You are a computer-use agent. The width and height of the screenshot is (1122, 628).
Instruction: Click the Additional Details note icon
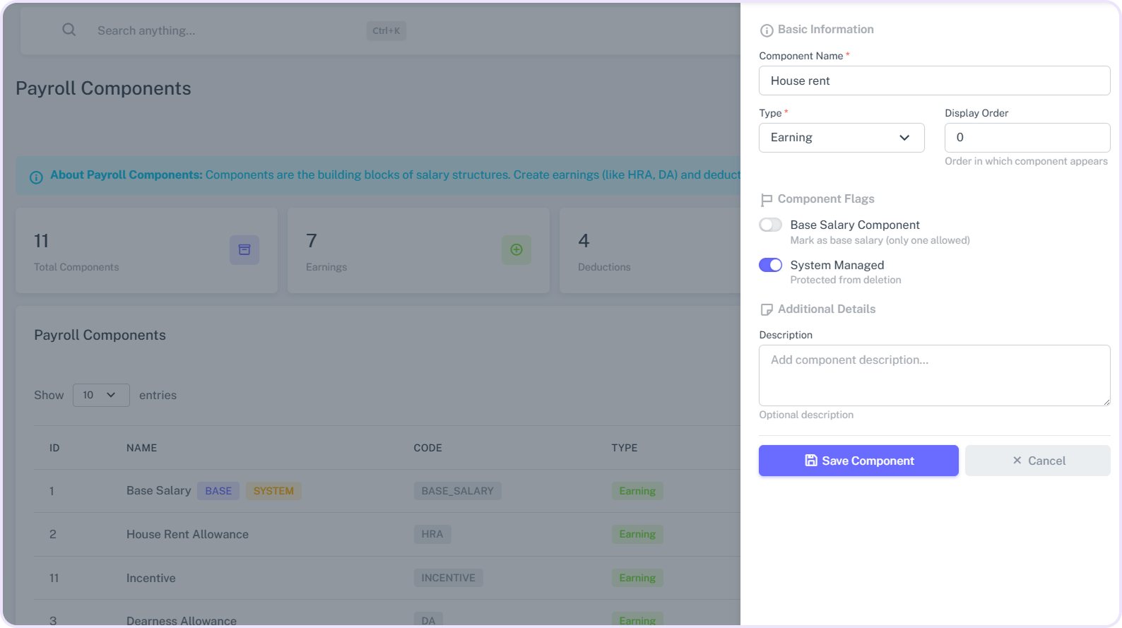click(x=766, y=309)
